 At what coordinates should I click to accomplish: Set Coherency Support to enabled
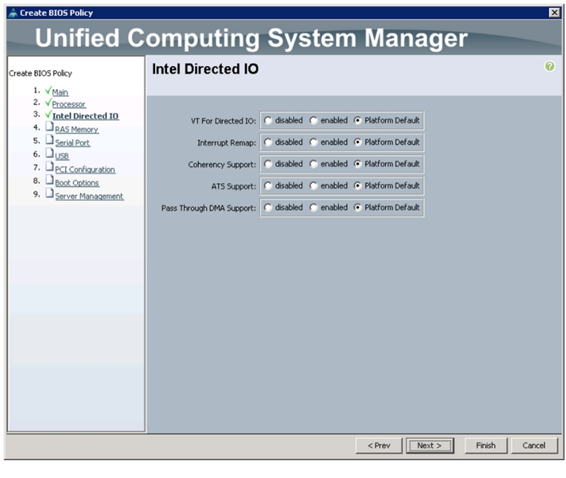click(313, 164)
